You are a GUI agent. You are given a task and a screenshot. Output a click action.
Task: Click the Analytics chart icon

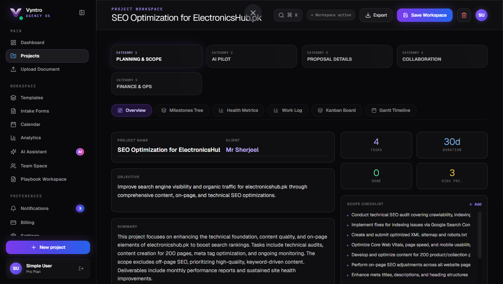click(13, 138)
